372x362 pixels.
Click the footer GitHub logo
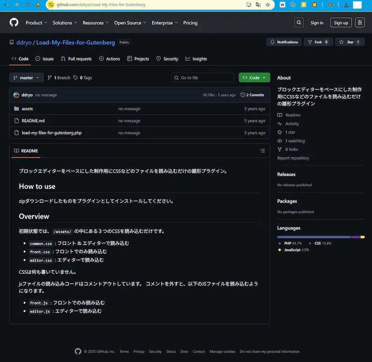click(78, 351)
